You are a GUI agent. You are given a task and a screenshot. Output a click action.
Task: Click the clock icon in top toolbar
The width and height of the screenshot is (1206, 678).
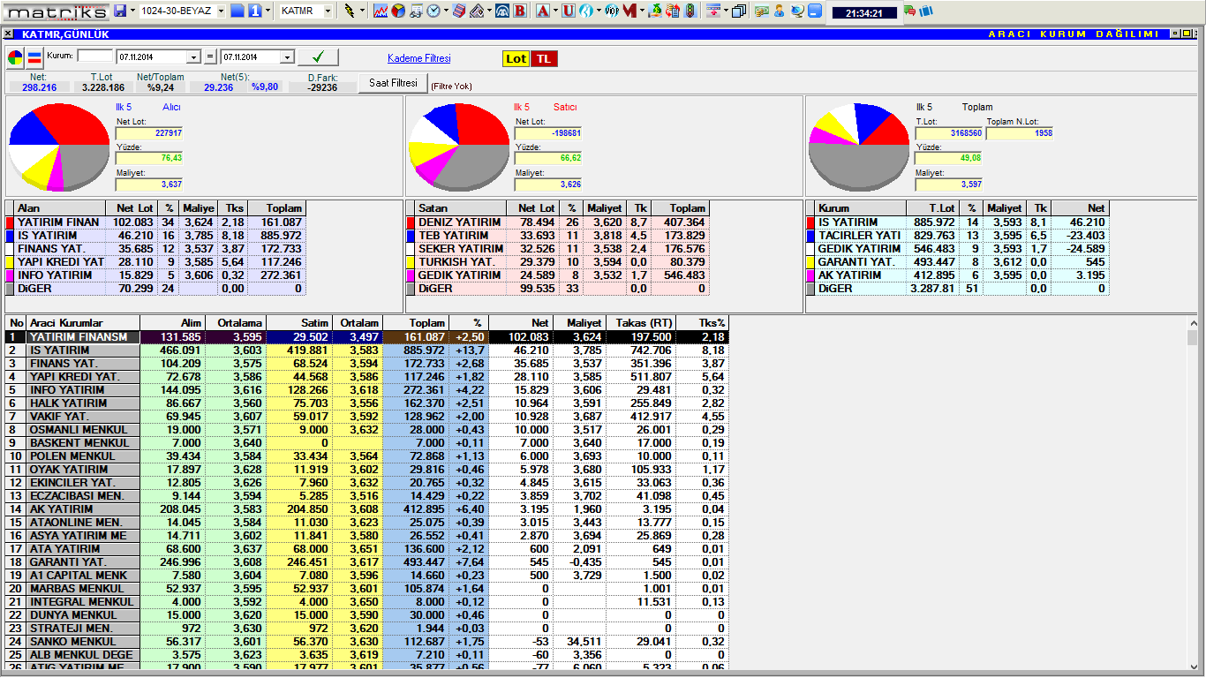[x=434, y=11]
